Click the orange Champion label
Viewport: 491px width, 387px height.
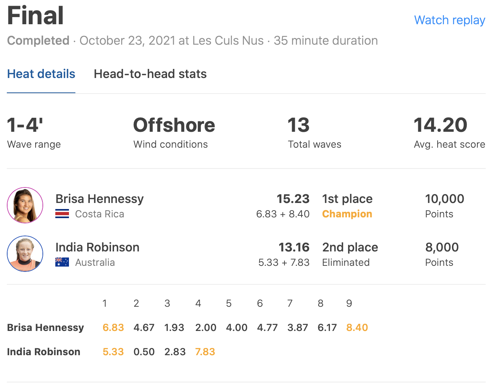pyautogui.click(x=347, y=214)
